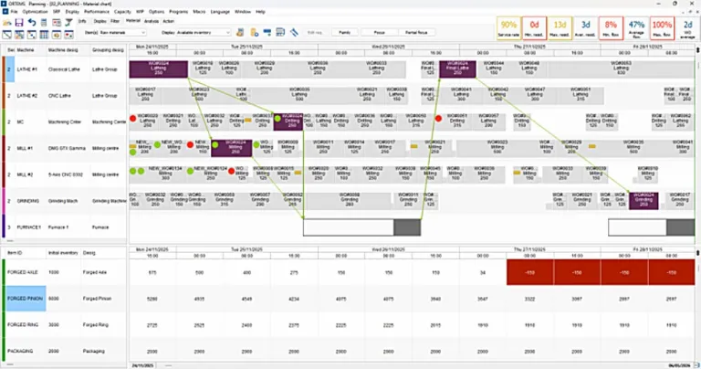Click the red dot on first MC operation

tap(132, 118)
